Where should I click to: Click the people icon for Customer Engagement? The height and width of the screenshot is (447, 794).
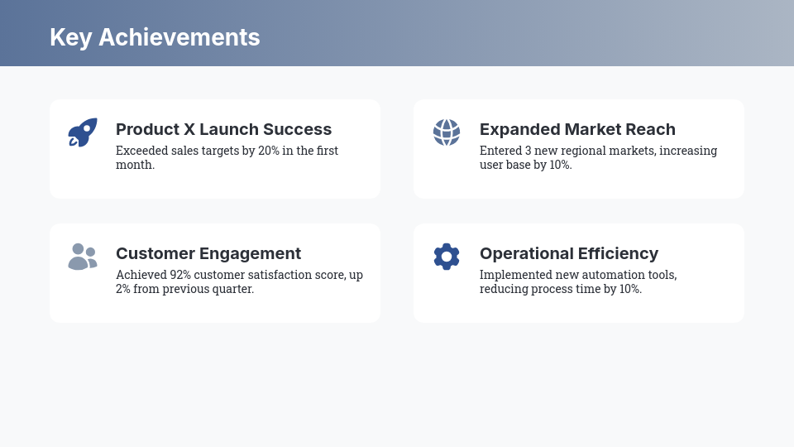83,257
